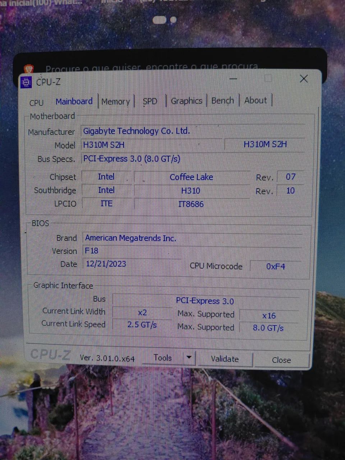Switch to the Graphics tab
Image resolution: width=345 pixels, height=460 pixels.
pos(186,101)
